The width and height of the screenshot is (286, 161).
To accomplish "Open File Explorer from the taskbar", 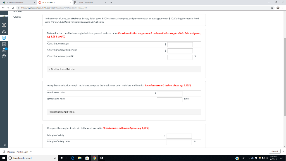I will 80,158.
